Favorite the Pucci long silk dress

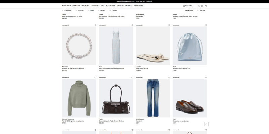click(132, 25)
